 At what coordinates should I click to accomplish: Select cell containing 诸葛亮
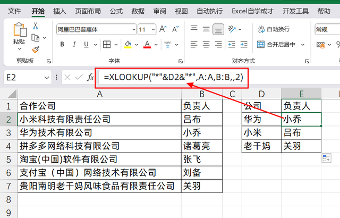202,146
